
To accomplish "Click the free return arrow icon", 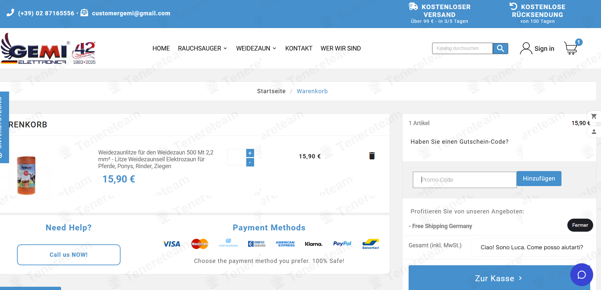I will point(513,6).
